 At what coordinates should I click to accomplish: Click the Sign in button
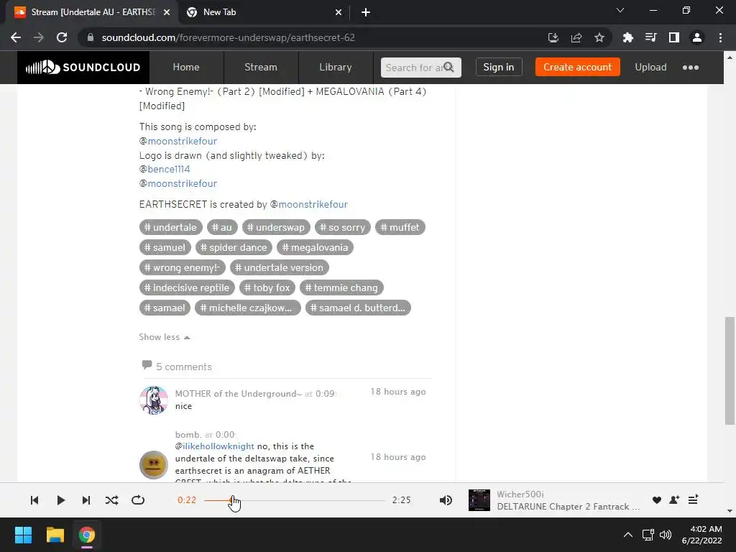[x=499, y=67]
